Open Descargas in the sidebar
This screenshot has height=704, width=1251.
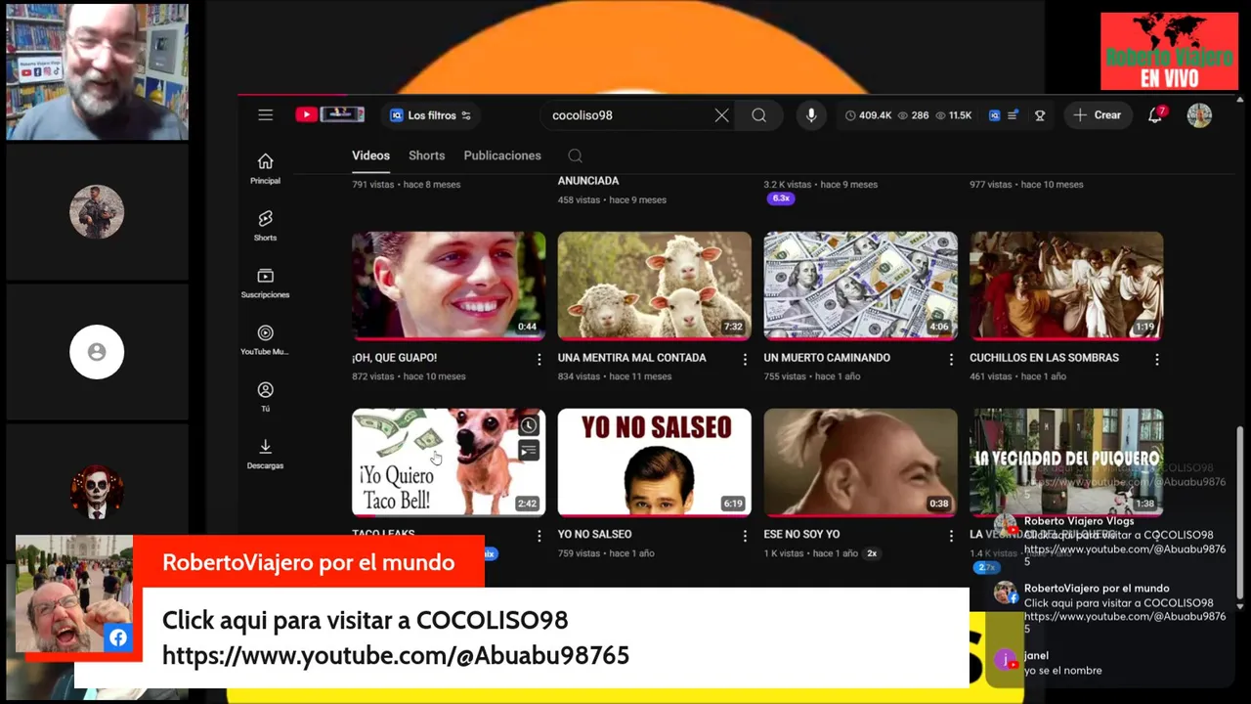tap(265, 454)
